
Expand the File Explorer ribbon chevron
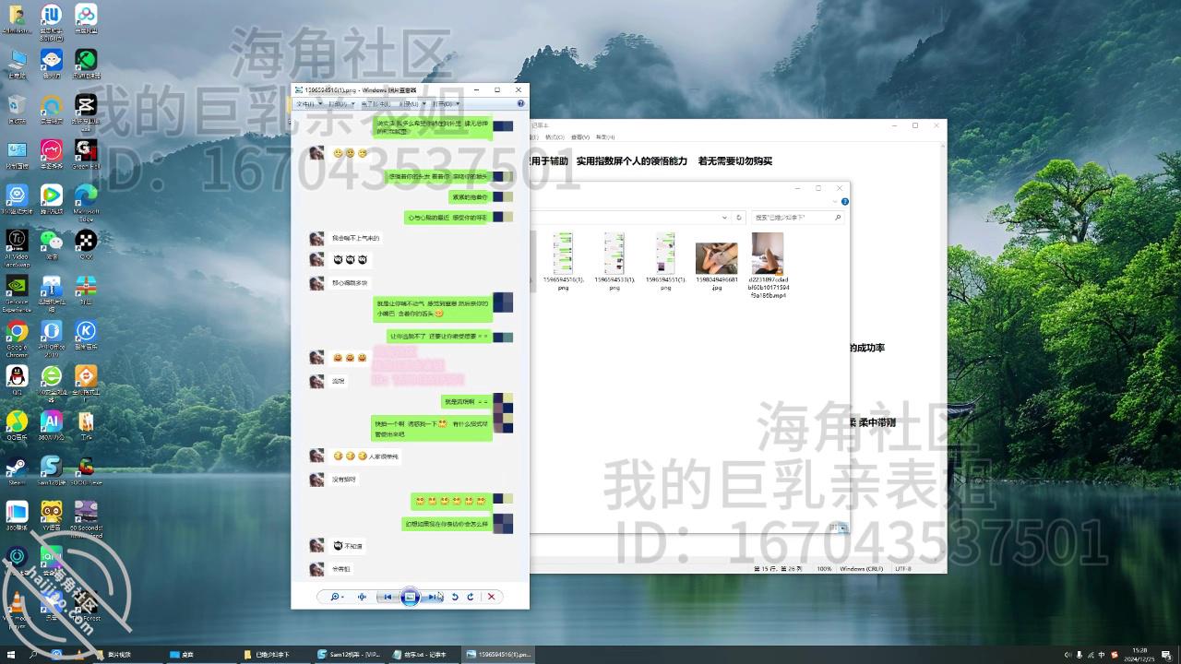[835, 201]
